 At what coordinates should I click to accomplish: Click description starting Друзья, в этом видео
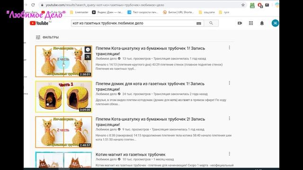[x=161, y=102]
